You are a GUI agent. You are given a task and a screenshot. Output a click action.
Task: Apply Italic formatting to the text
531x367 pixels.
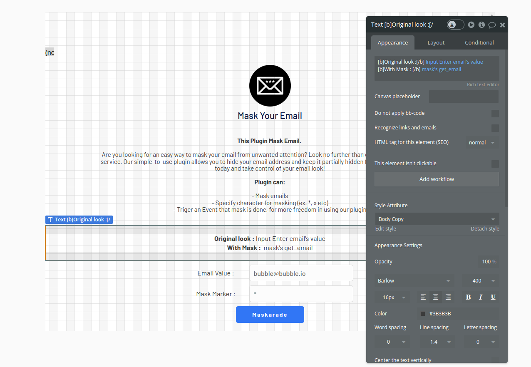pyautogui.click(x=481, y=297)
